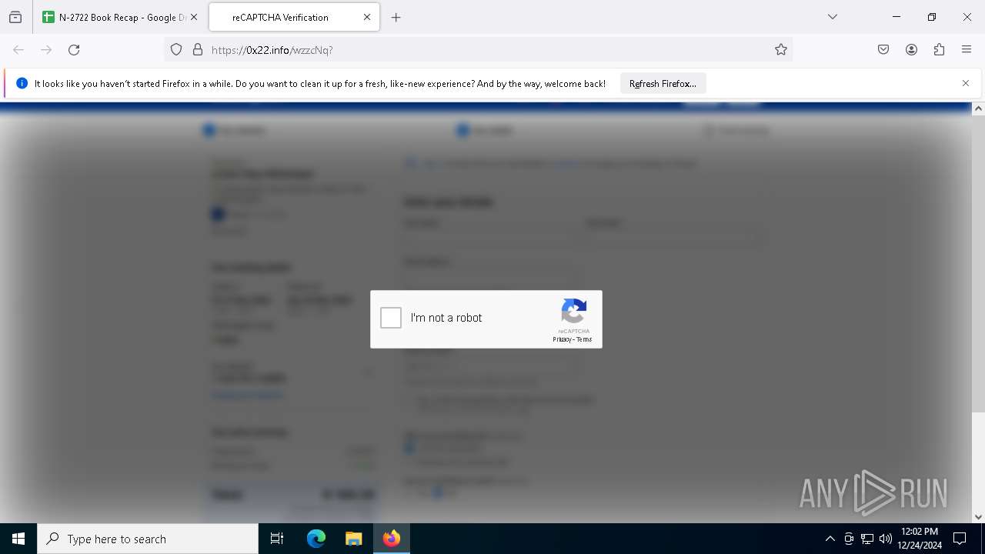
Task: Open the extensions puzzle icon
Action: pos(939,49)
